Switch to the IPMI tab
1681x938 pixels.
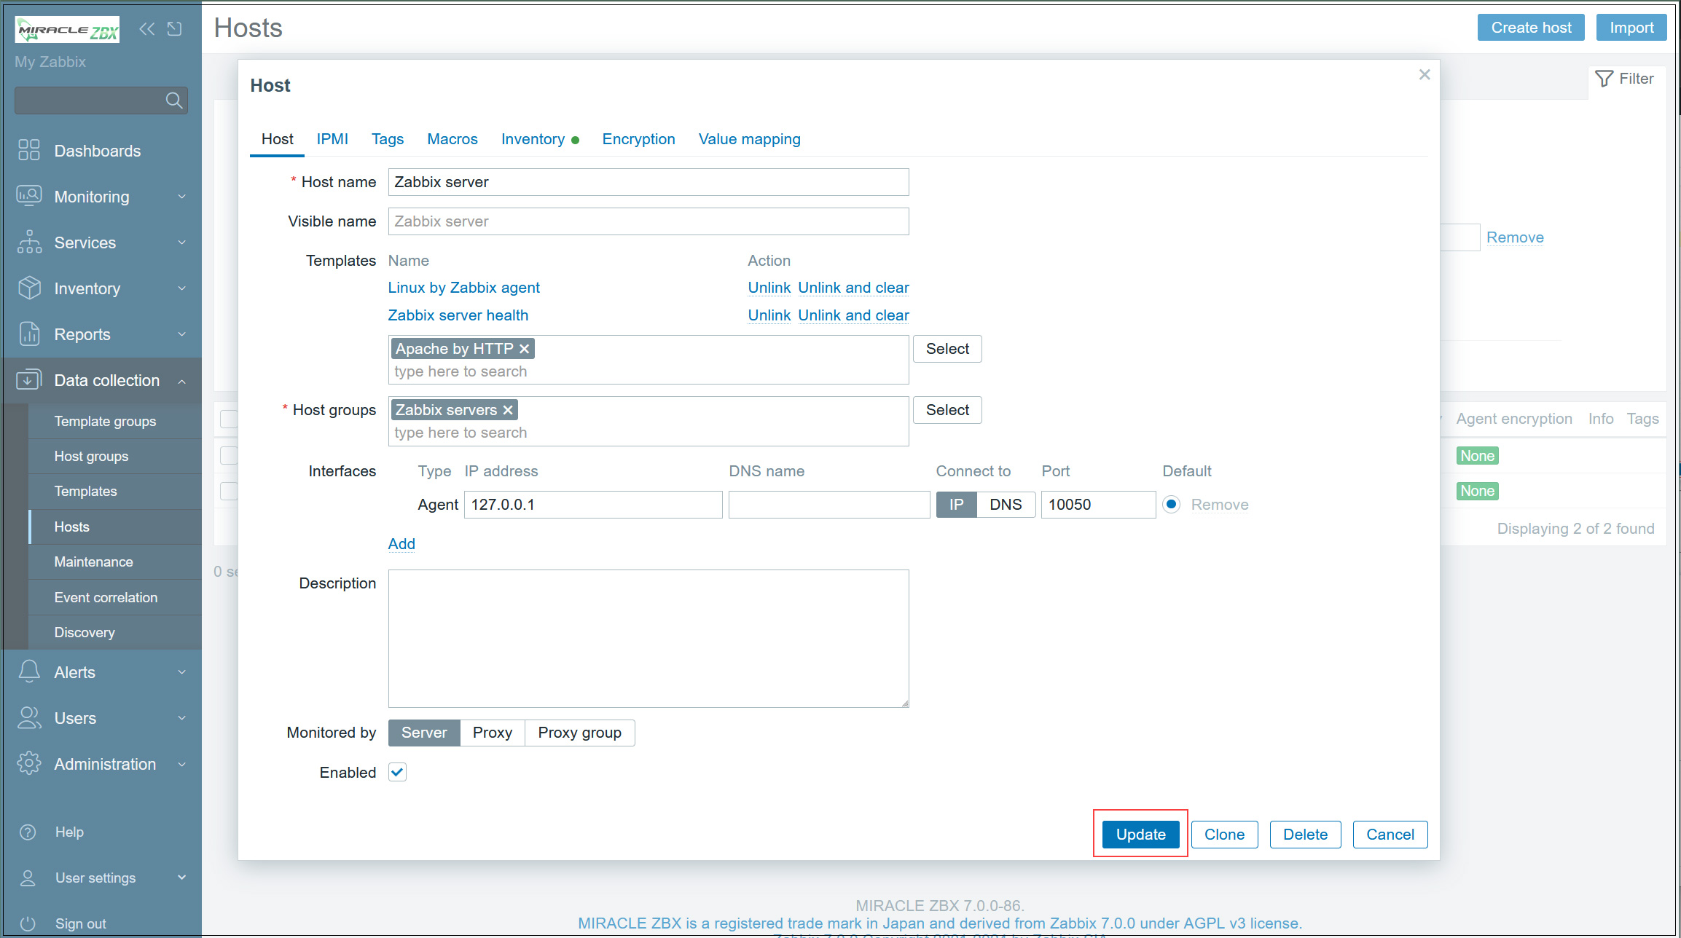click(x=332, y=139)
